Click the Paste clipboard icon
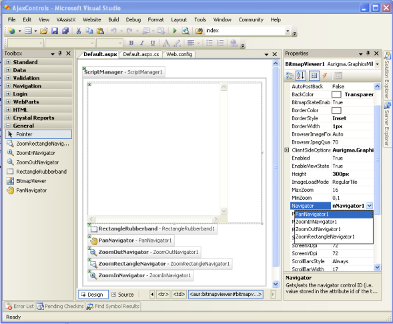Viewport: 393px width, 324px height. (100, 31)
